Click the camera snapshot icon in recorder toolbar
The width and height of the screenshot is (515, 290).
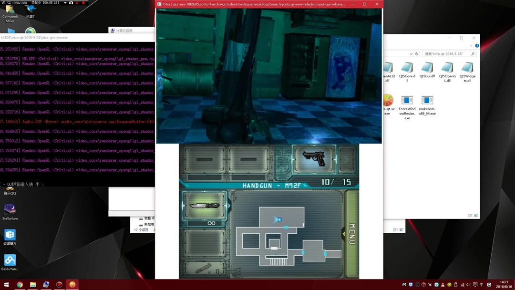[x=72, y=3]
